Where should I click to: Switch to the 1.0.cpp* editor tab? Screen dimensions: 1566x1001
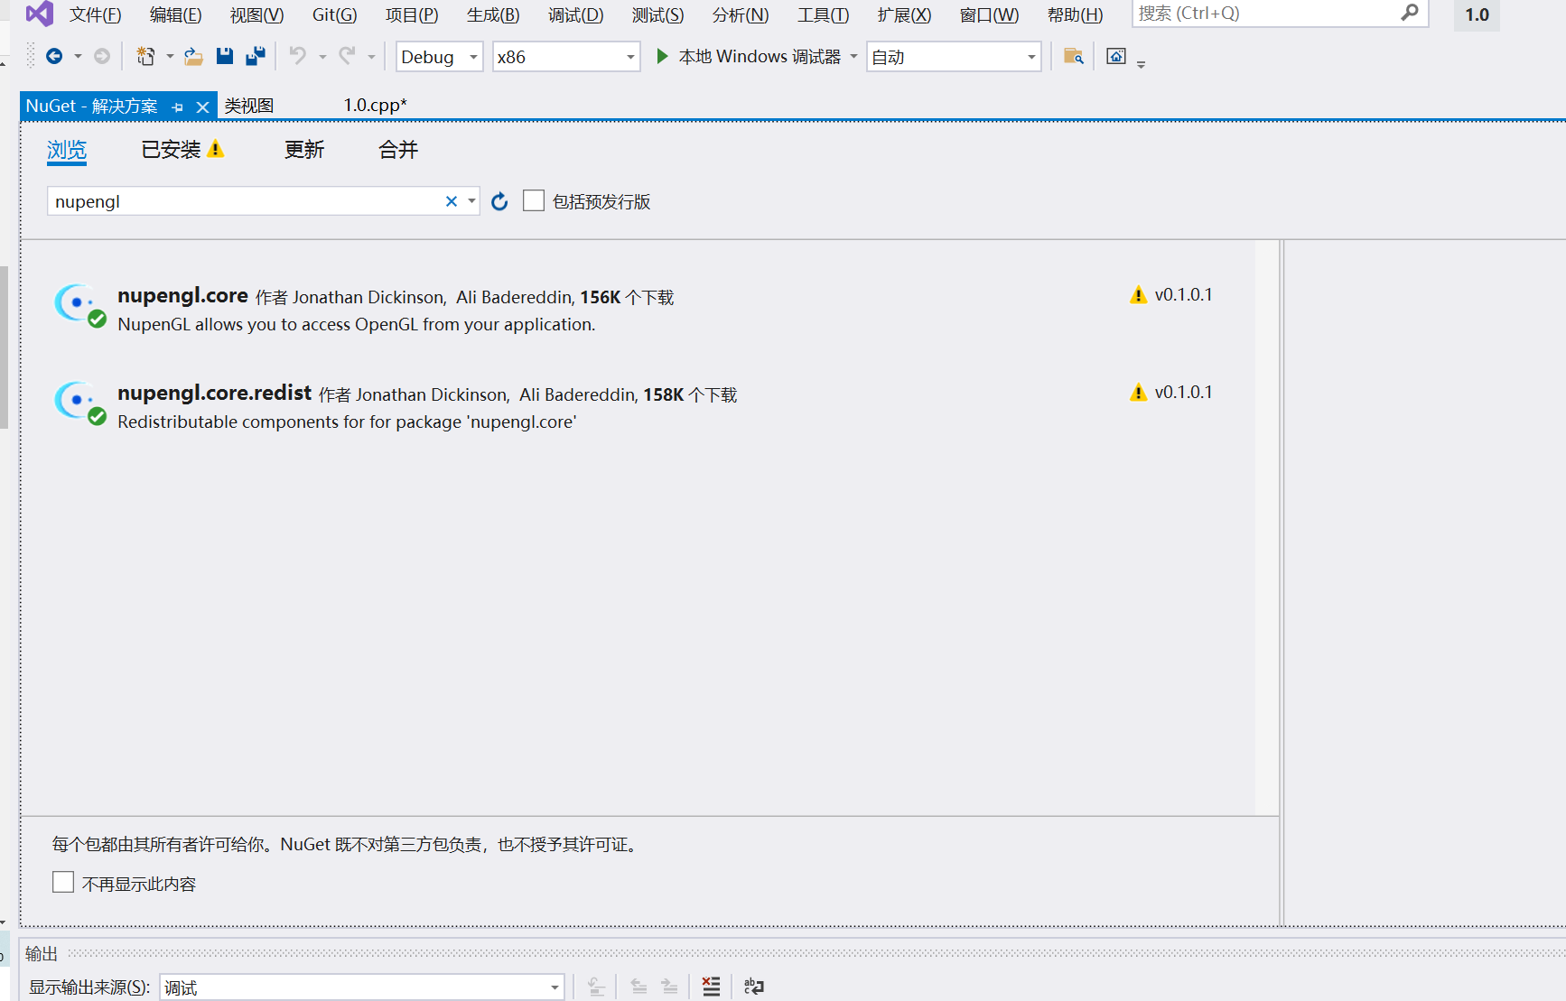[x=375, y=106]
